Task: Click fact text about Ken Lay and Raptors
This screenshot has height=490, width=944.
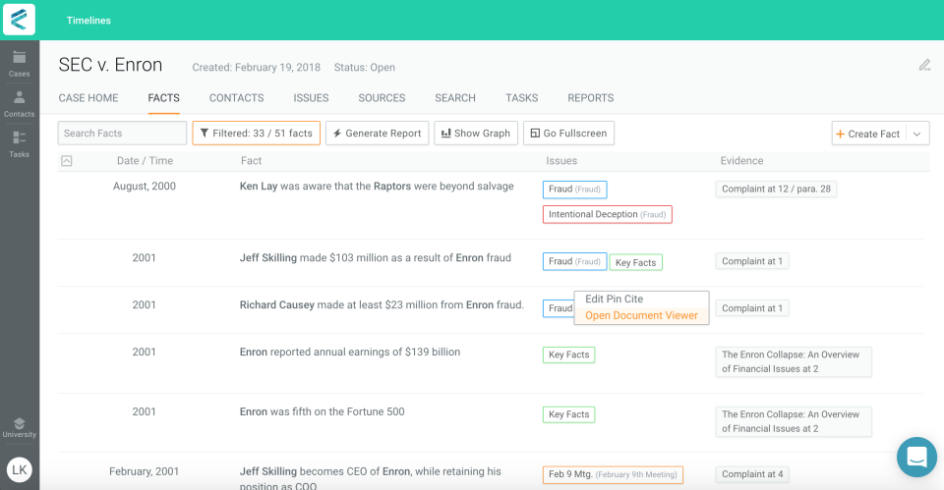Action: 377,187
